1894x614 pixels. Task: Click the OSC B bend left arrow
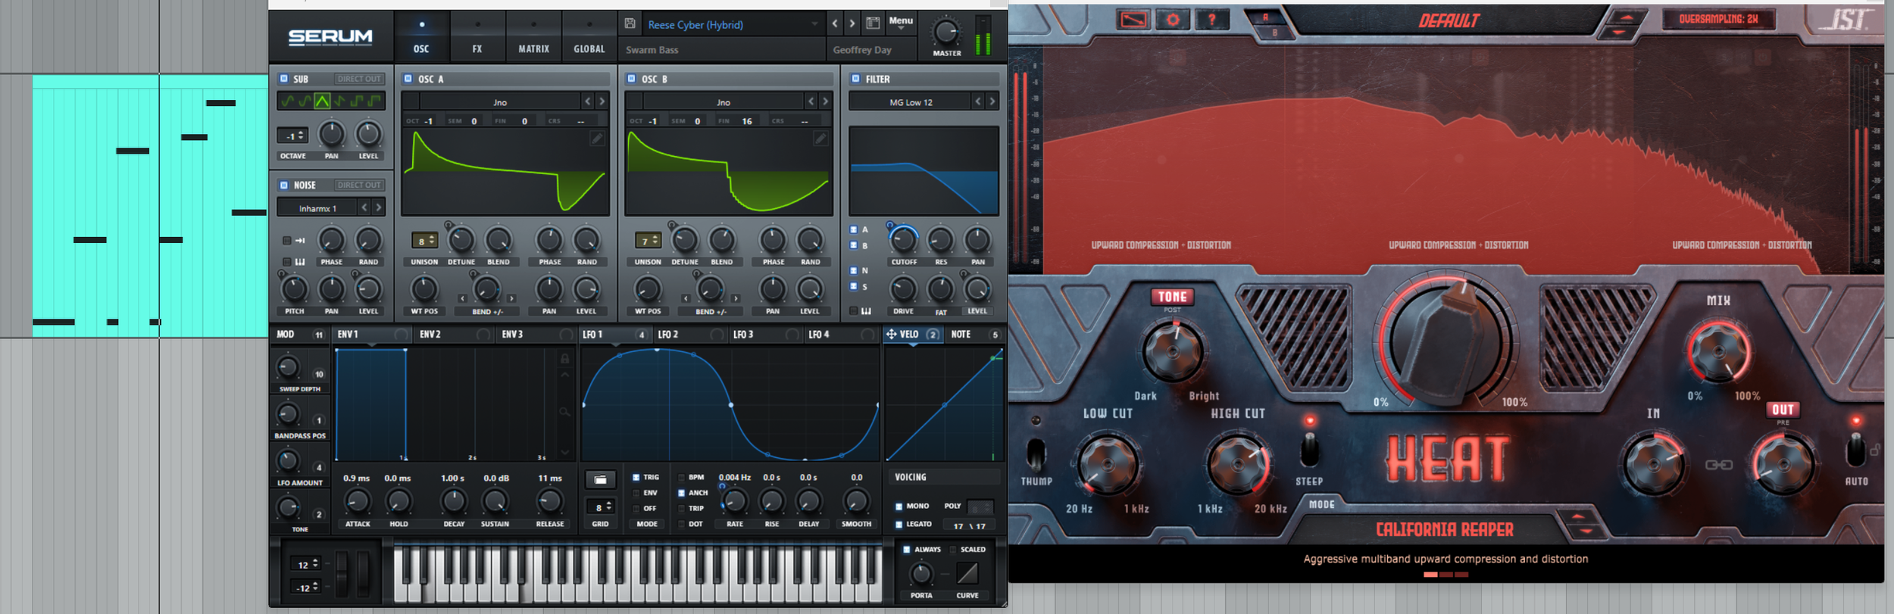(x=686, y=299)
